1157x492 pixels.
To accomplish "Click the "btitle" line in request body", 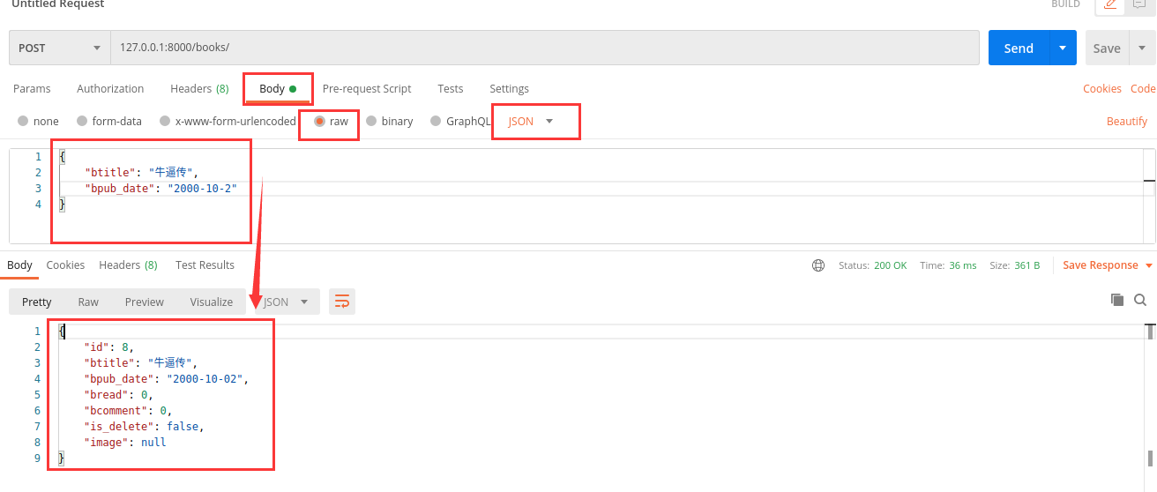I will pos(142,173).
